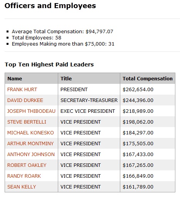Select the RANDY ROARK link
The height and width of the screenshot is (197, 180).
[24, 176]
